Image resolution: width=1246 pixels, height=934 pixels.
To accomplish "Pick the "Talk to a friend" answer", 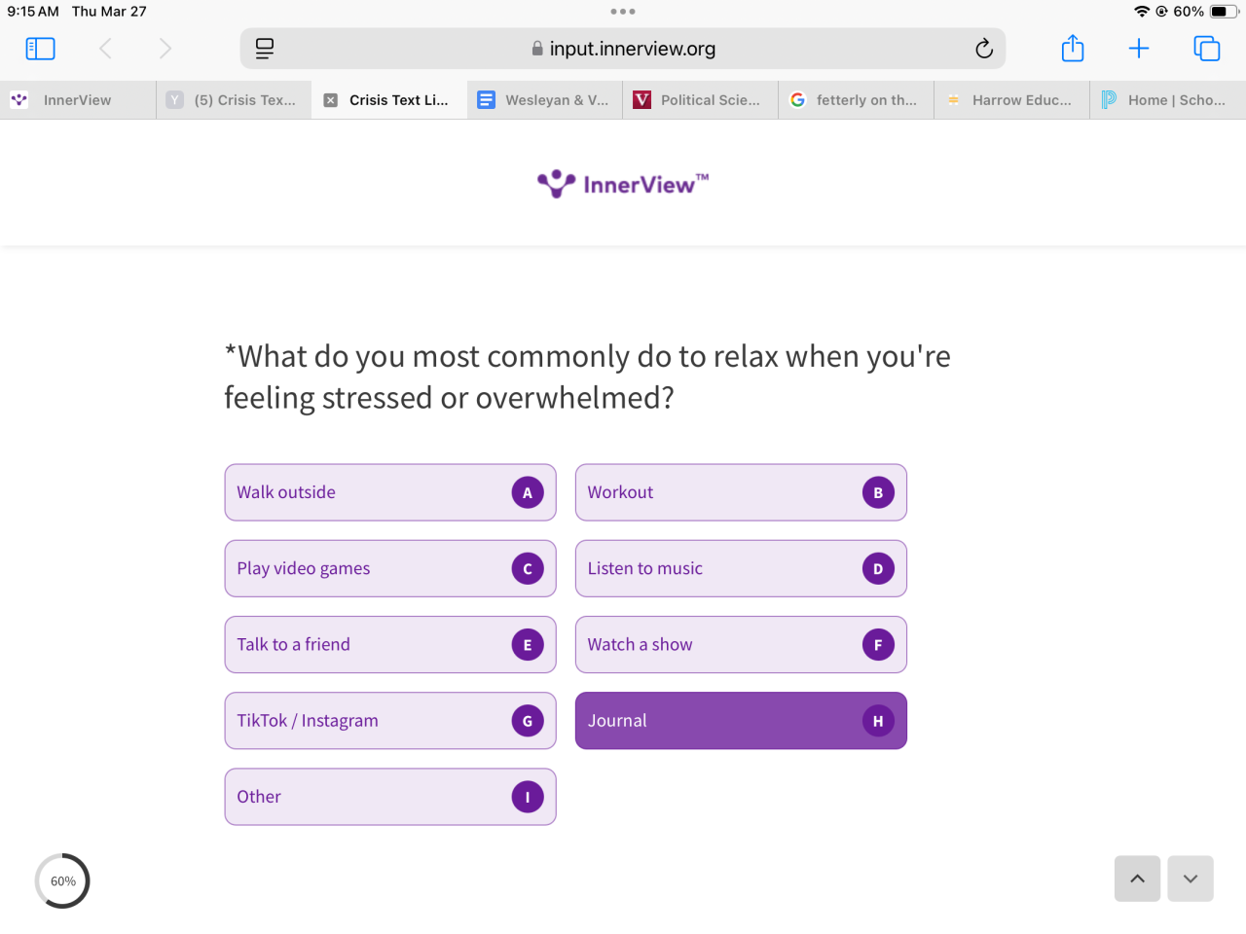I will [389, 644].
